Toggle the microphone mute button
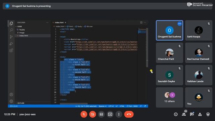215x121 pixels. 84,114
